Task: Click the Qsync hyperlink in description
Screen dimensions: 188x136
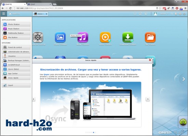Action: (46, 74)
